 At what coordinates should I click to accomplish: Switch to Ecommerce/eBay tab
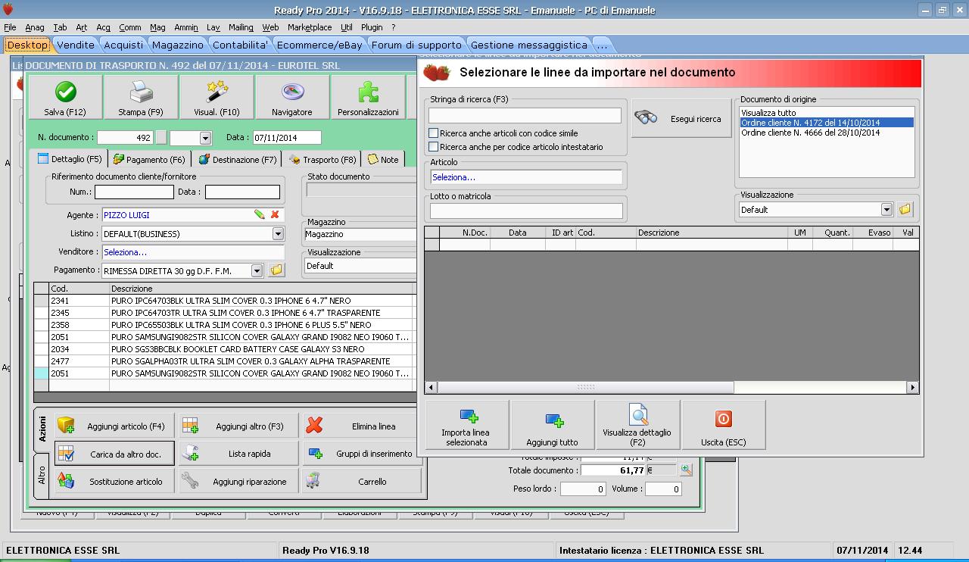pos(319,45)
